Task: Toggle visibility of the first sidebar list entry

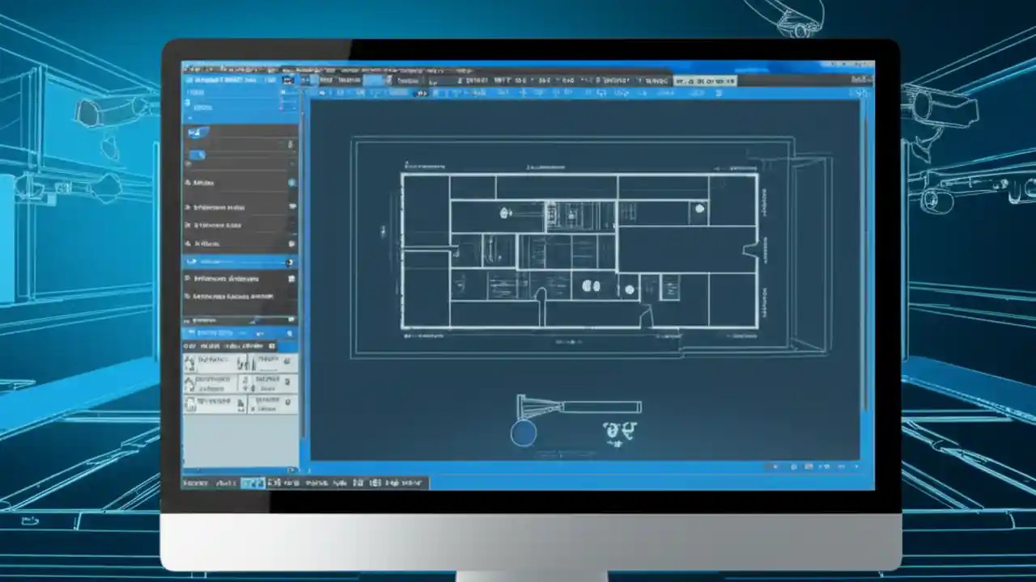Action: (x=291, y=183)
